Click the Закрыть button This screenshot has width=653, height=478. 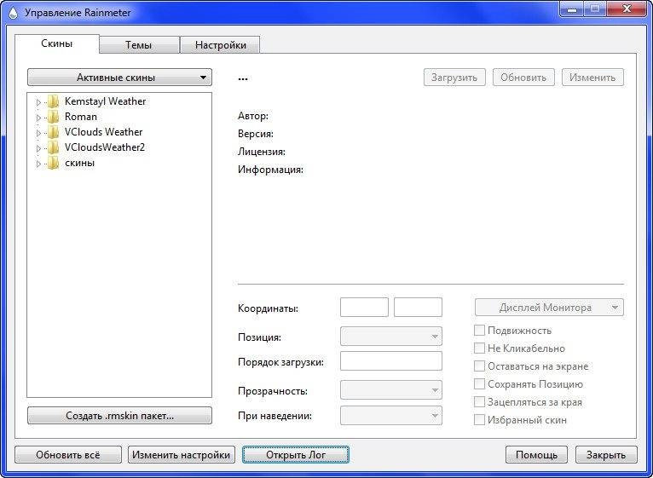point(606,455)
